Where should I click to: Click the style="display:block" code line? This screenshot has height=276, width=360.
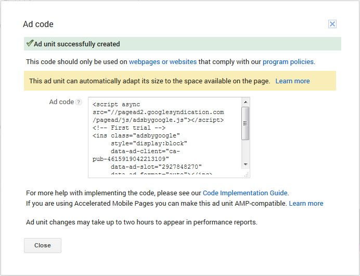point(149,143)
